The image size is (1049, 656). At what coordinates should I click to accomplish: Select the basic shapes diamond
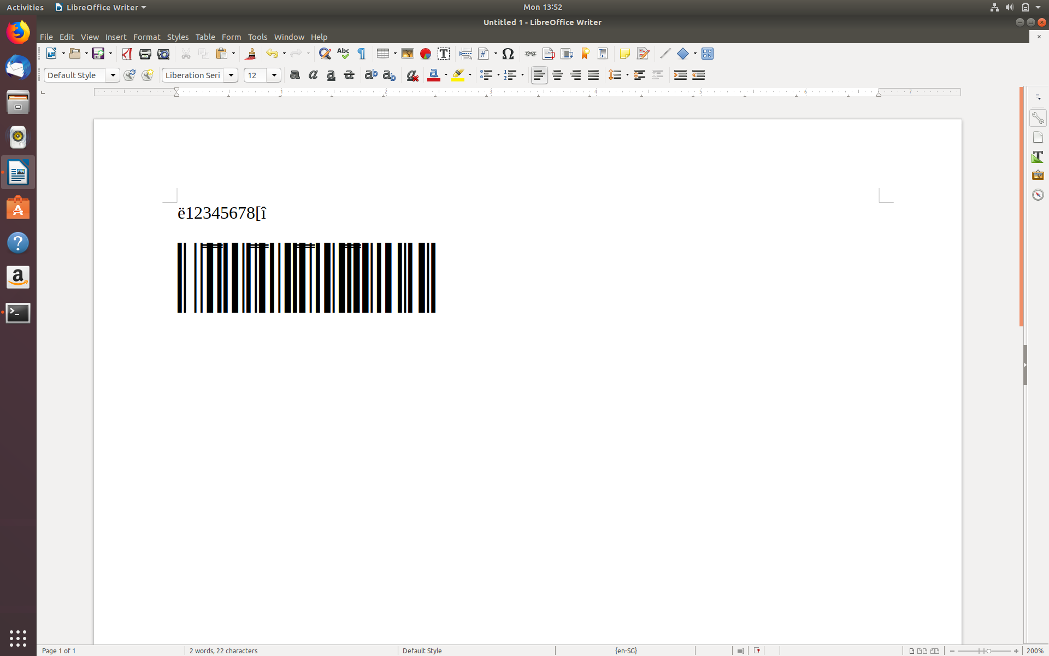pos(683,54)
